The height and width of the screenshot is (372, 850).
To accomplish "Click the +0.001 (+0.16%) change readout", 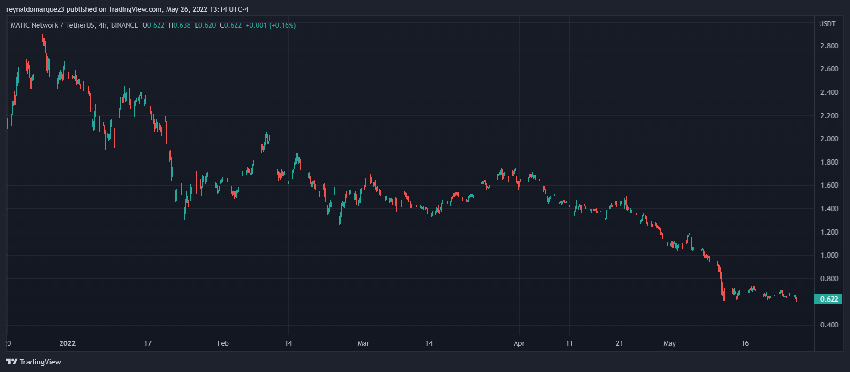I will [x=271, y=25].
